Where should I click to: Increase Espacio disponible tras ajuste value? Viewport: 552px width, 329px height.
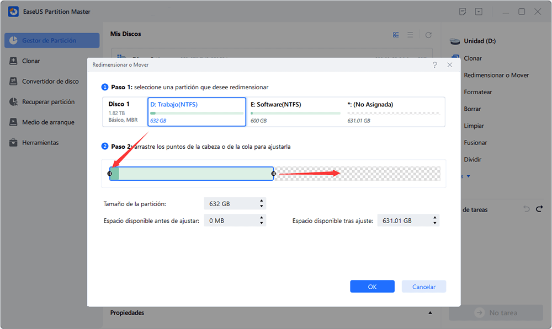tap(435, 218)
